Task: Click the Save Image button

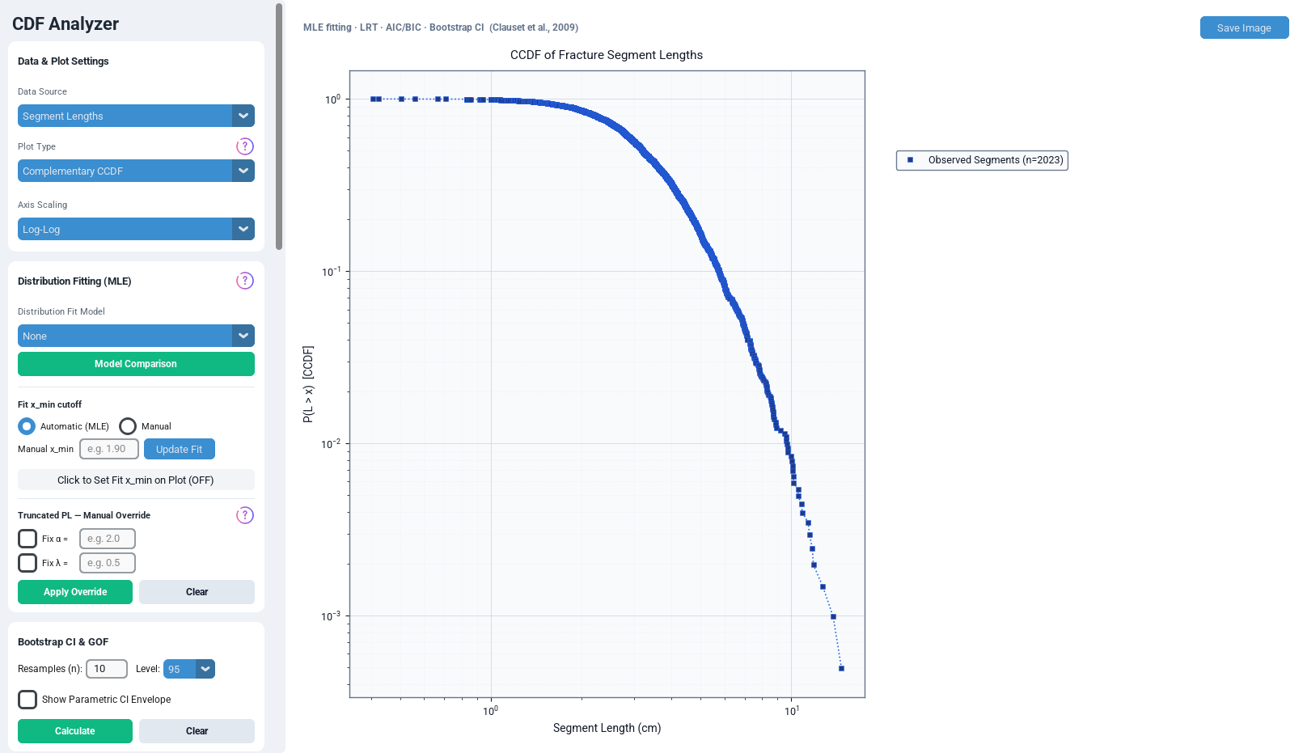Action: [x=1244, y=27]
